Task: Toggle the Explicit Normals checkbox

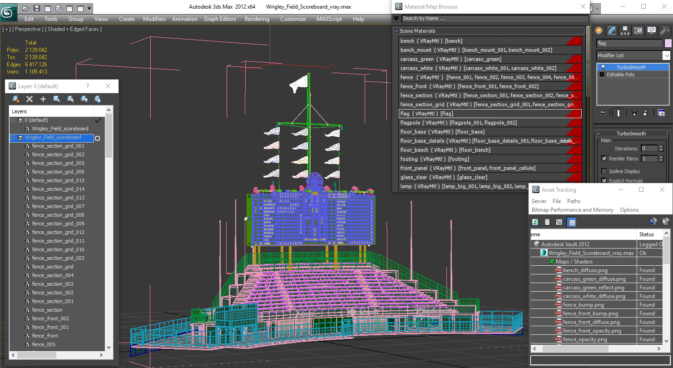Action: (x=604, y=181)
